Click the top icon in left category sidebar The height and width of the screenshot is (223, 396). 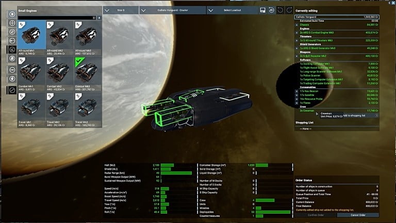[x=12, y=14]
